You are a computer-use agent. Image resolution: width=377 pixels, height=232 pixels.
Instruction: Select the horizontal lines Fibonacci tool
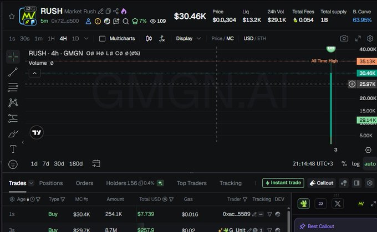13,87
